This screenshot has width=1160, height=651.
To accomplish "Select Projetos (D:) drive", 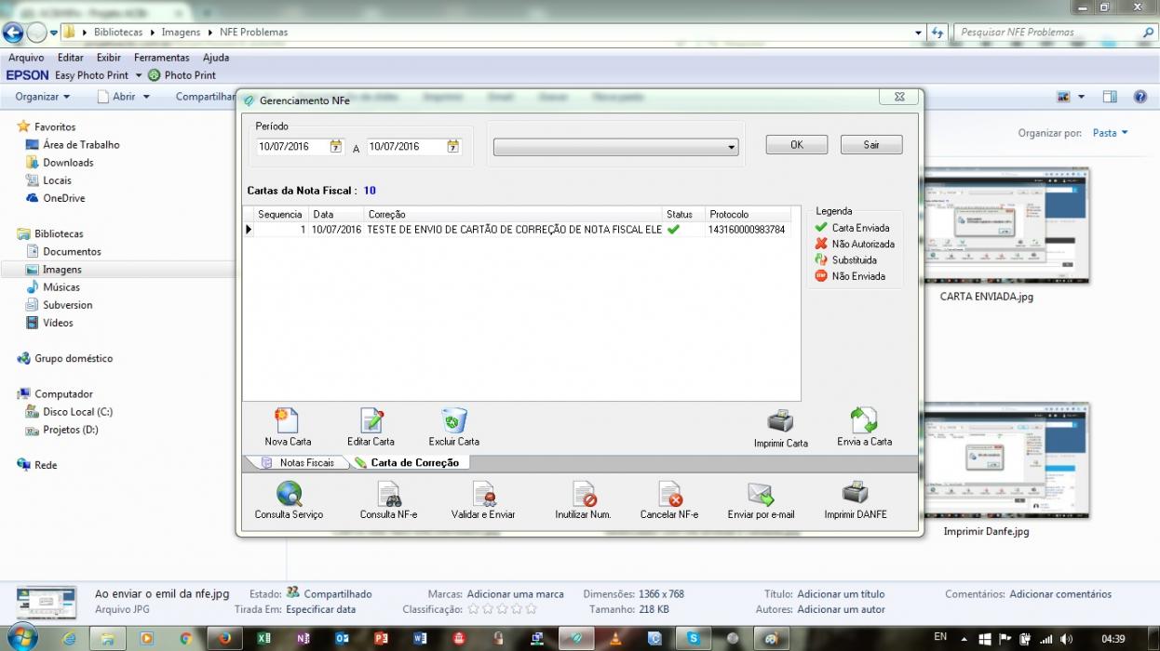I will pyautogui.click(x=70, y=430).
